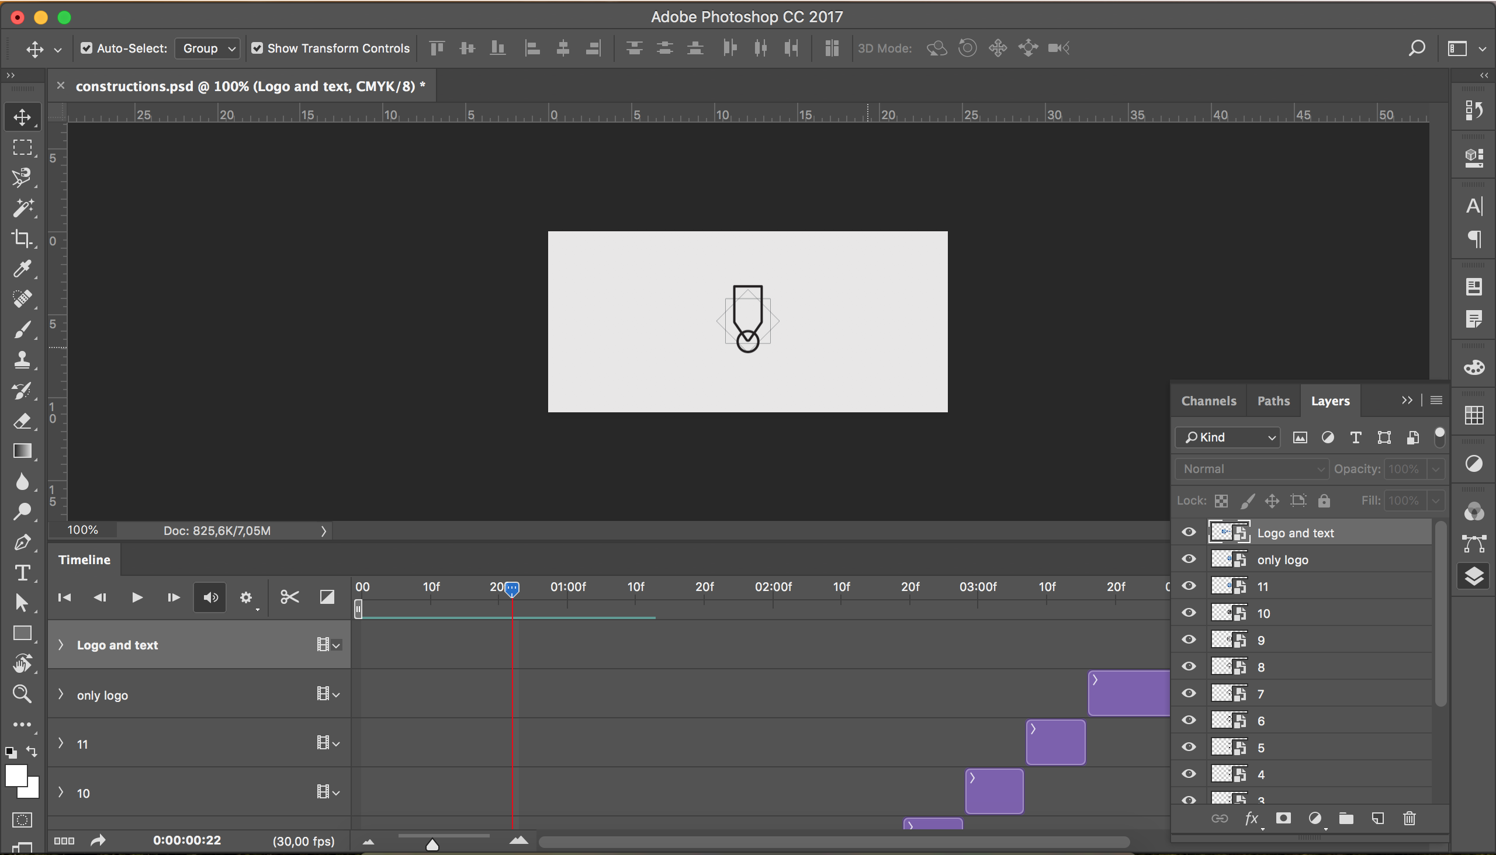
Task: Hide the only logo layer
Action: click(1189, 559)
